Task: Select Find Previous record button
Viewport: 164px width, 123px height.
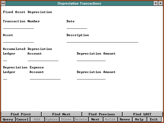Action: click(102, 114)
